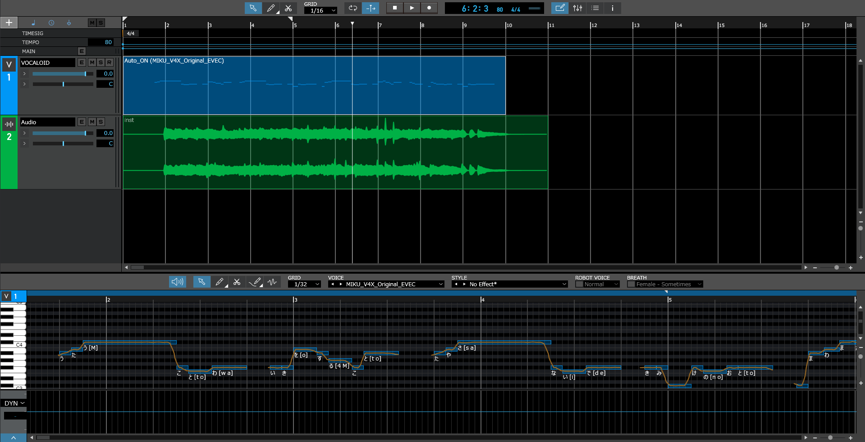Screen dimensions: 865x442
Task: Select the scissors tool in the top toolbar
Action: tap(288, 8)
